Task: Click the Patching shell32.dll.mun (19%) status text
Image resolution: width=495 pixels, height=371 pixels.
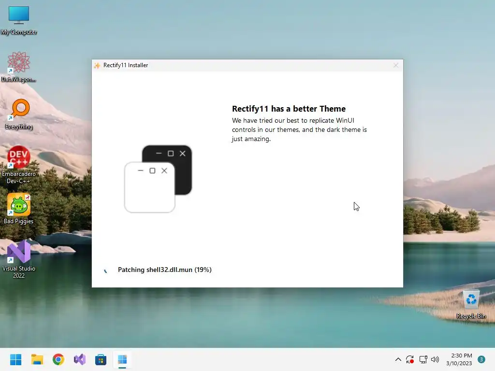Action: [x=165, y=270]
